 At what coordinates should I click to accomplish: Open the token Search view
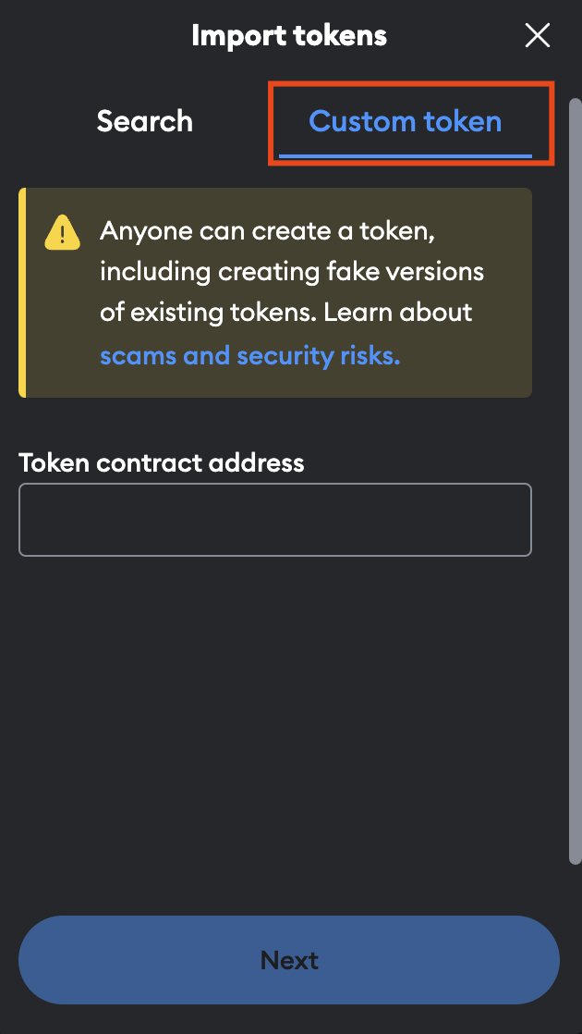145,121
